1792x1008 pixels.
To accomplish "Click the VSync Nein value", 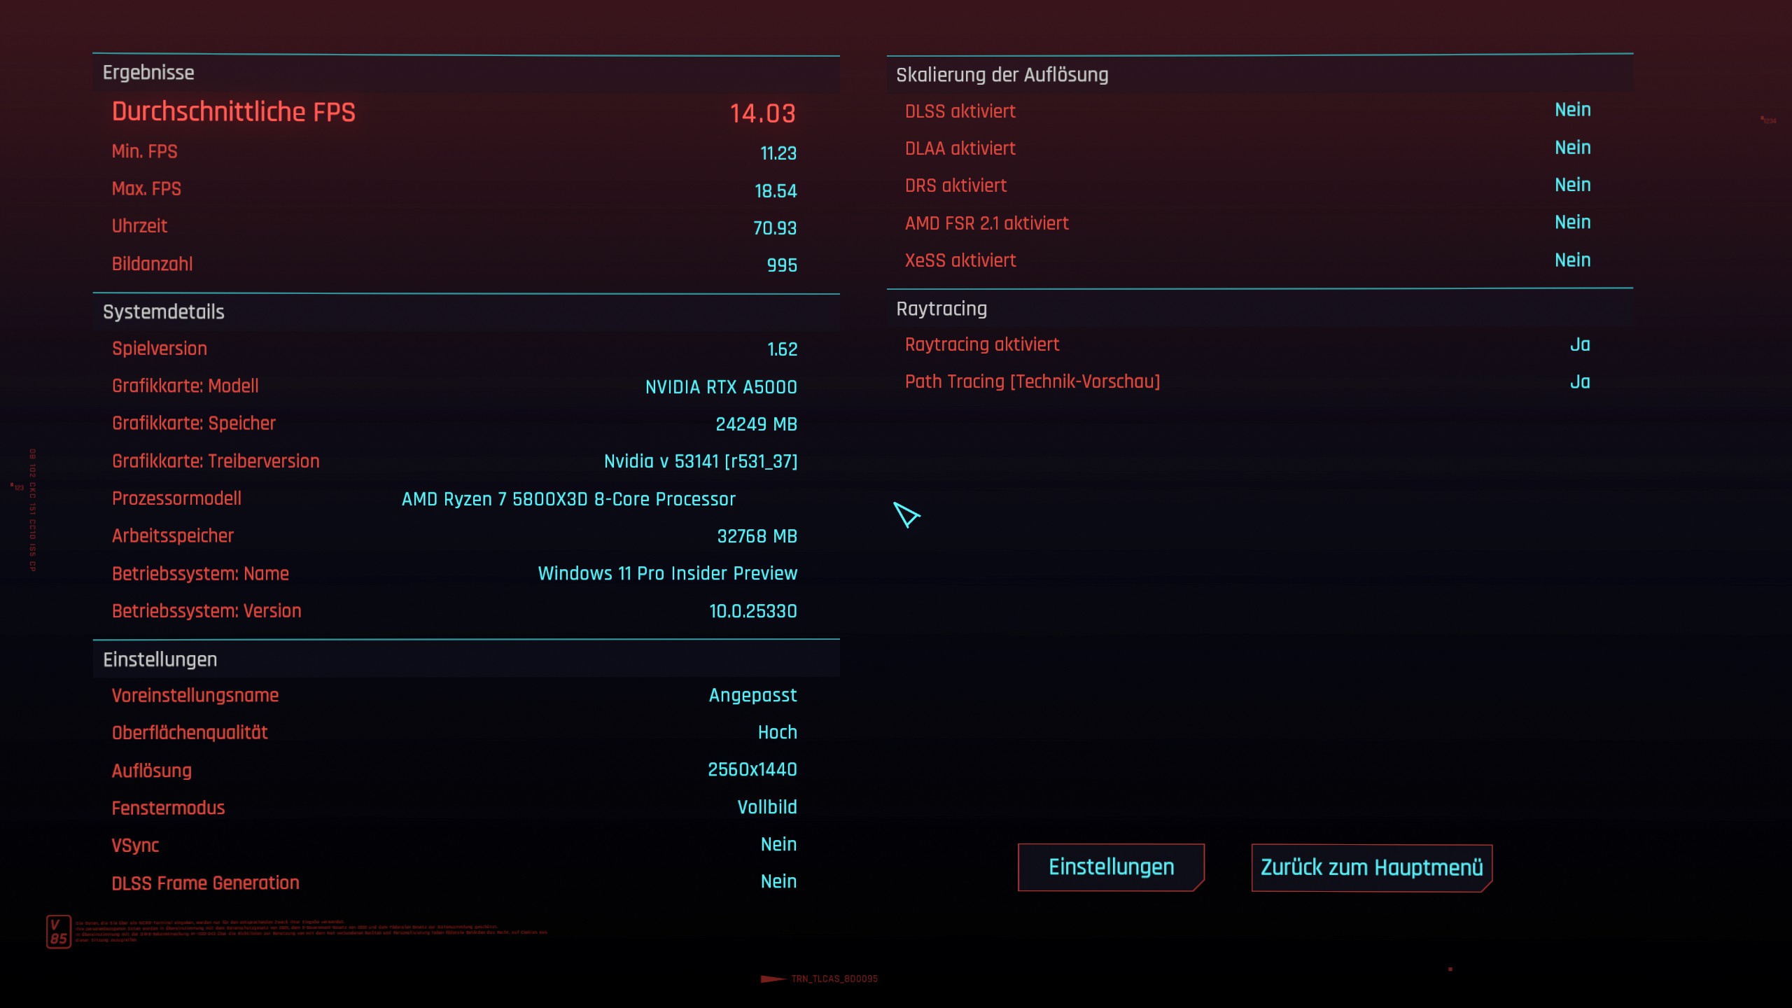I will tap(778, 844).
